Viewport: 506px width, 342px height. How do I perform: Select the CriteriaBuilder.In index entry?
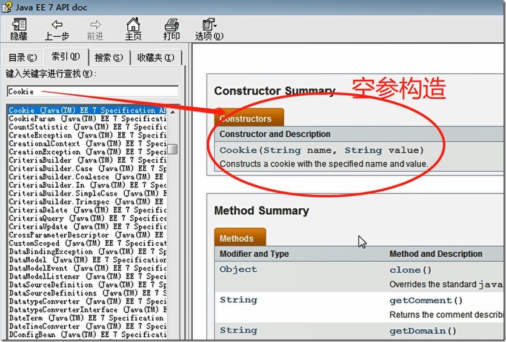(87, 185)
